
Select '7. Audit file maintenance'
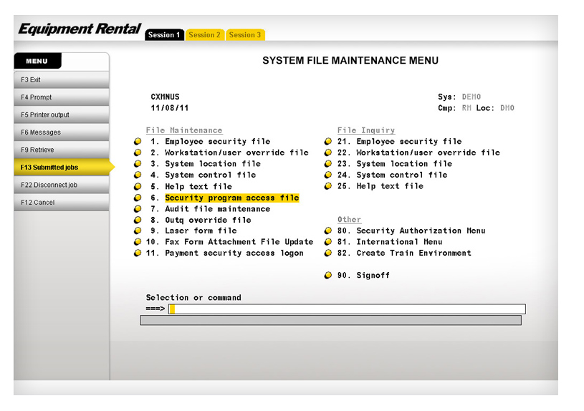211,209
